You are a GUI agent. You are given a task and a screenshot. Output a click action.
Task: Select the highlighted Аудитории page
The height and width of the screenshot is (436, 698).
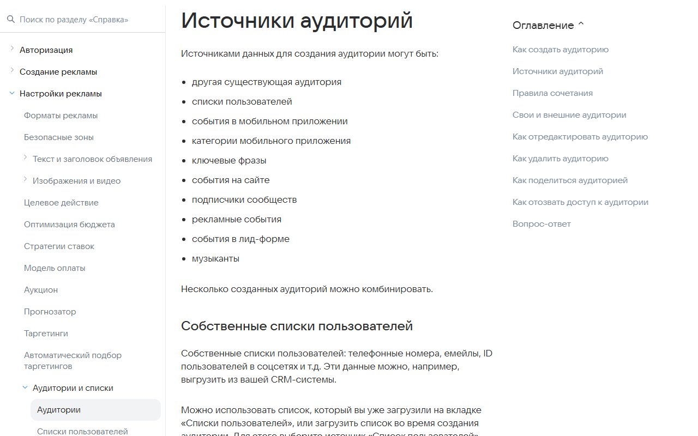point(95,410)
